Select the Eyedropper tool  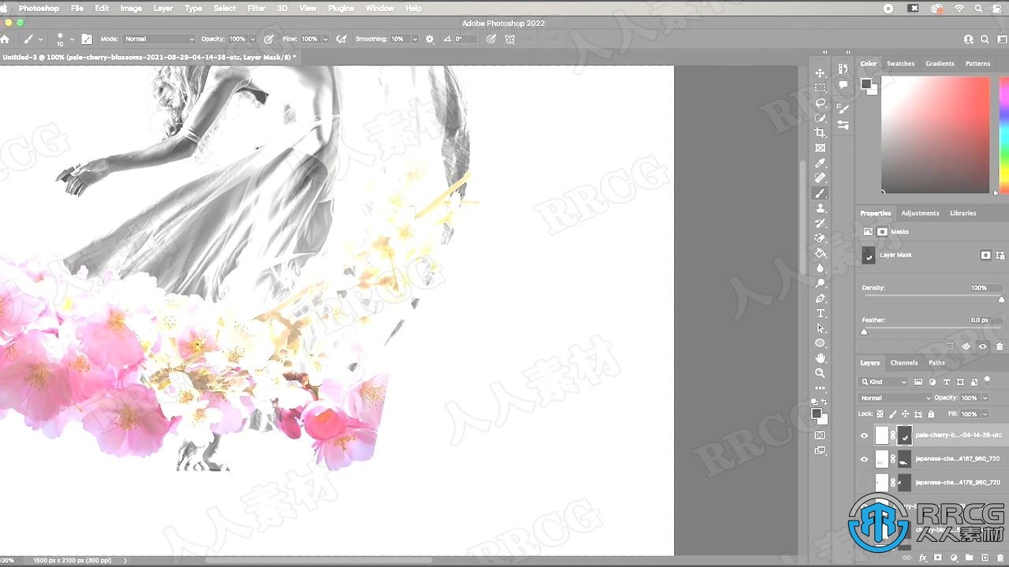pyautogui.click(x=820, y=163)
